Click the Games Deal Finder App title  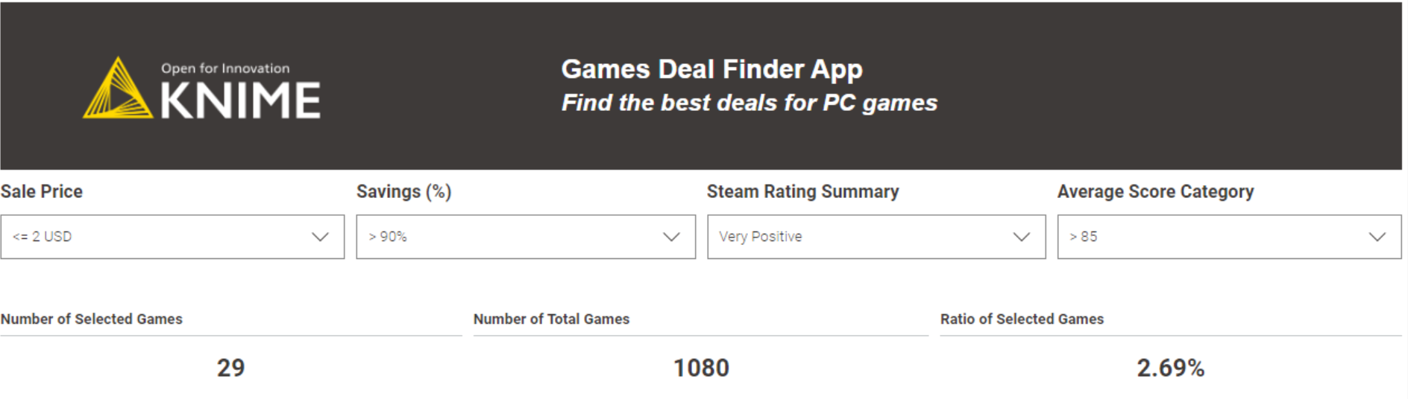click(711, 69)
